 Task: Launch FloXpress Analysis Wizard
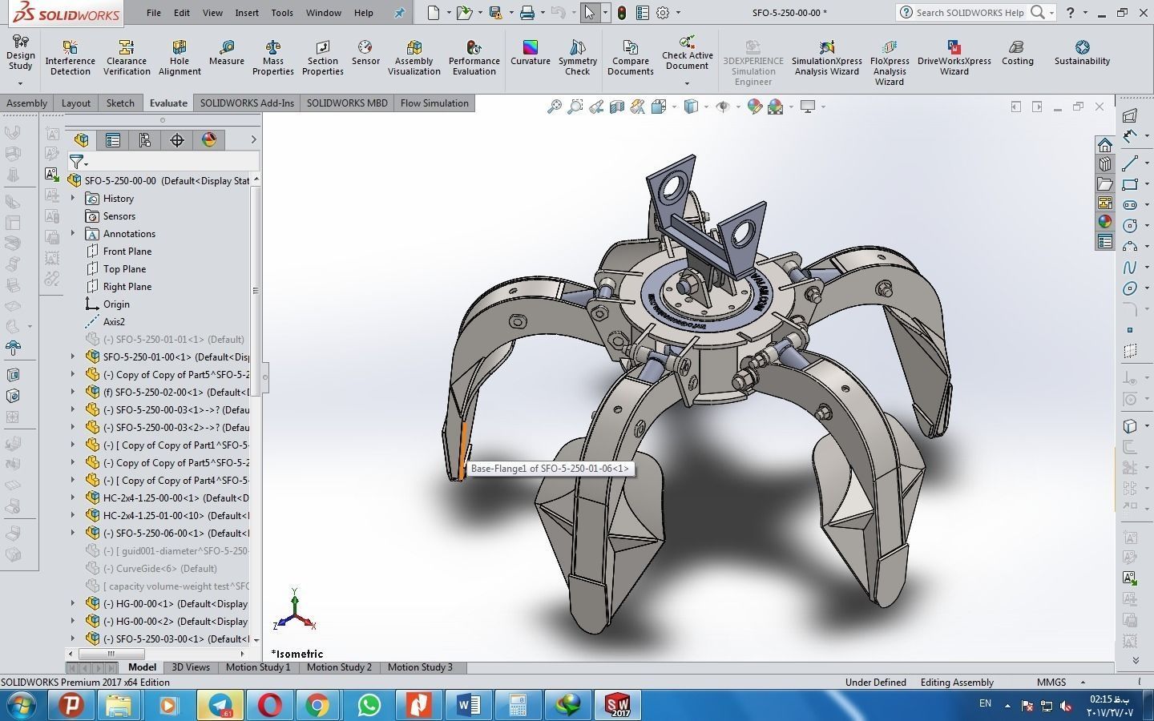point(890,62)
